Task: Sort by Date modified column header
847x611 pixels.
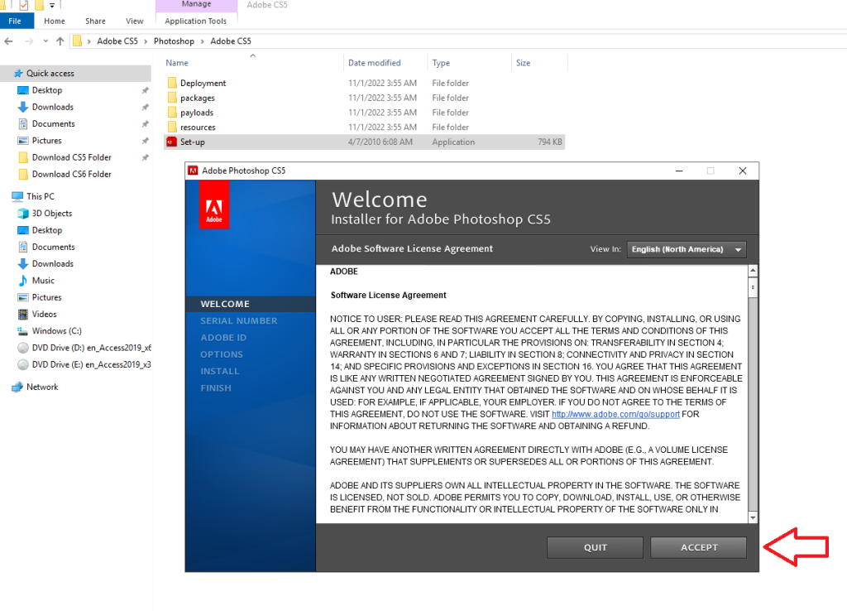Action: (x=375, y=63)
